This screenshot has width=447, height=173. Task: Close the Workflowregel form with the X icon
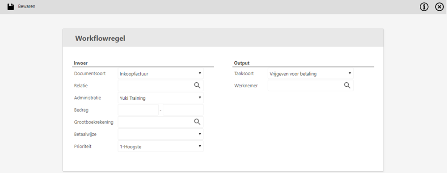439,7
